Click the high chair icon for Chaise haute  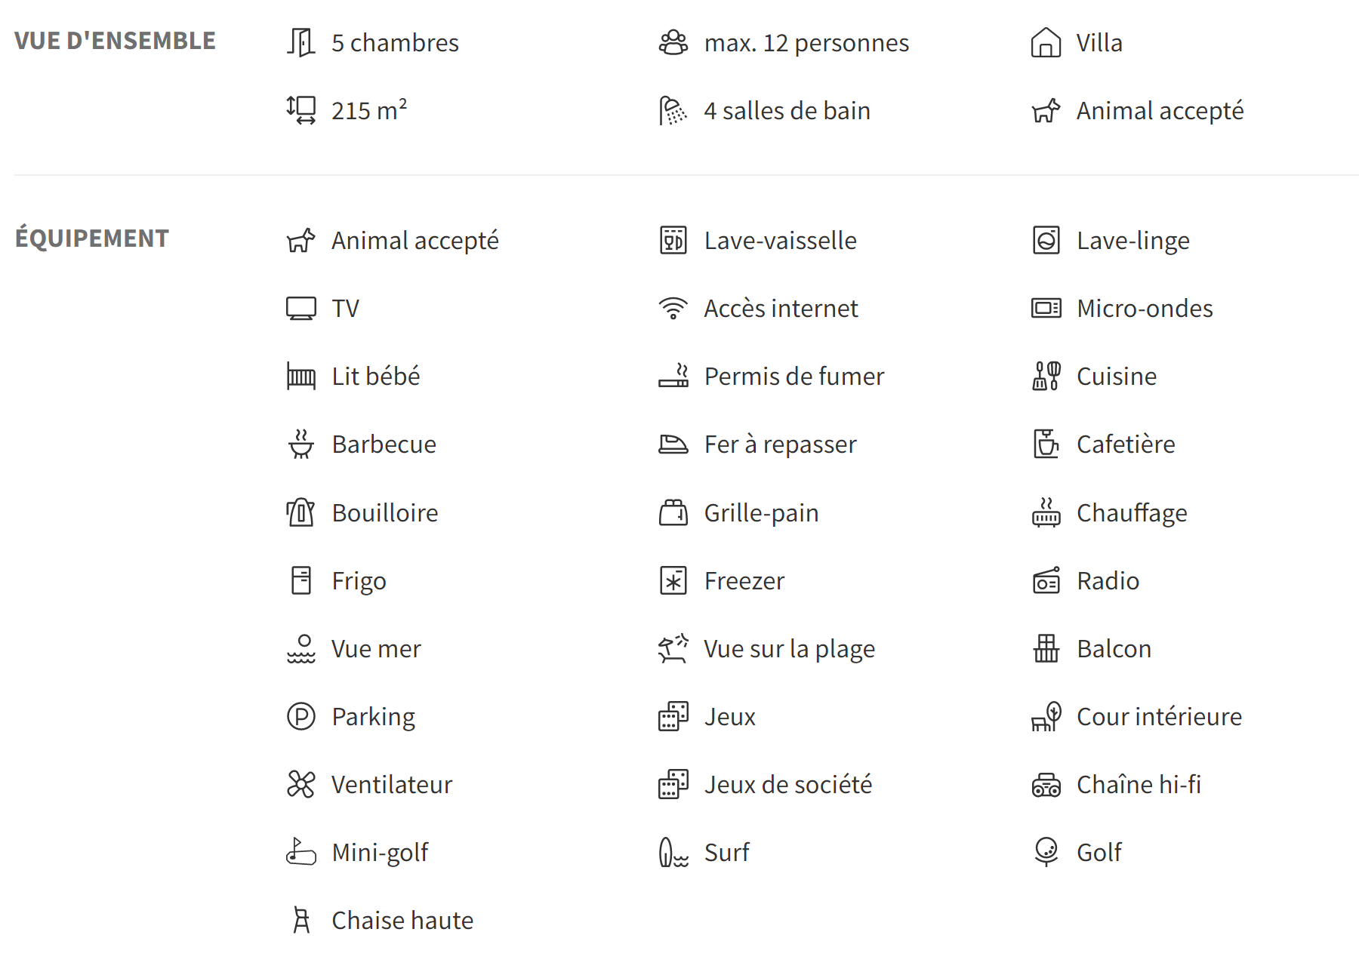301,920
